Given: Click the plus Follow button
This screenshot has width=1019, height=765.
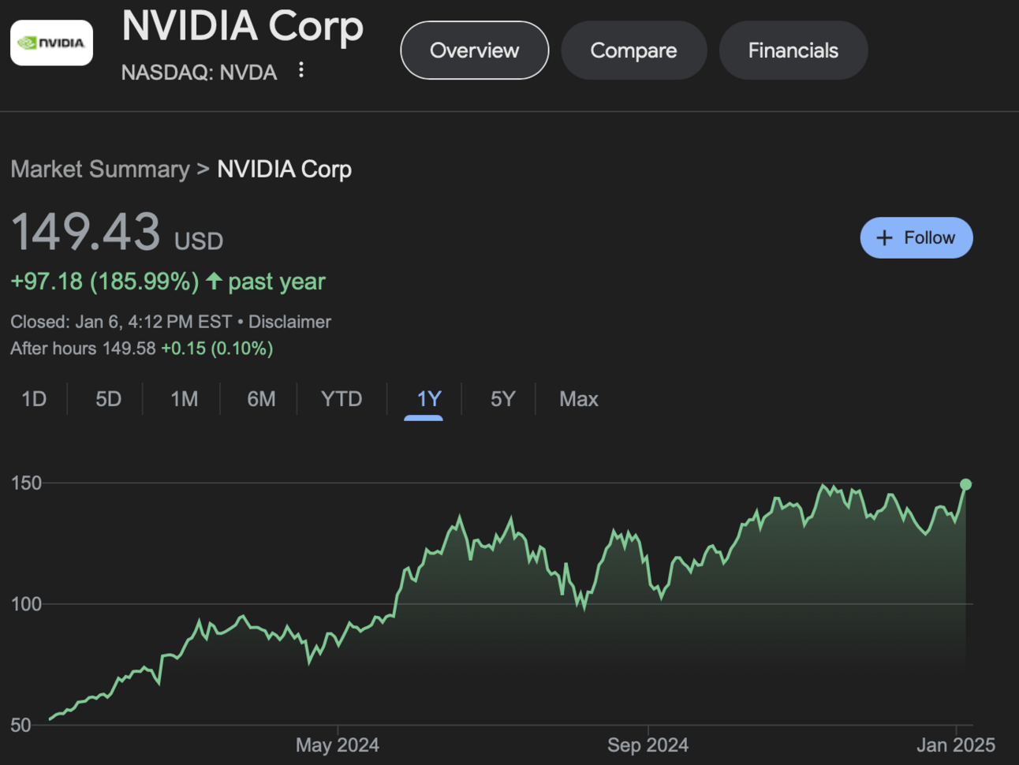Looking at the screenshot, I should point(916,237).
